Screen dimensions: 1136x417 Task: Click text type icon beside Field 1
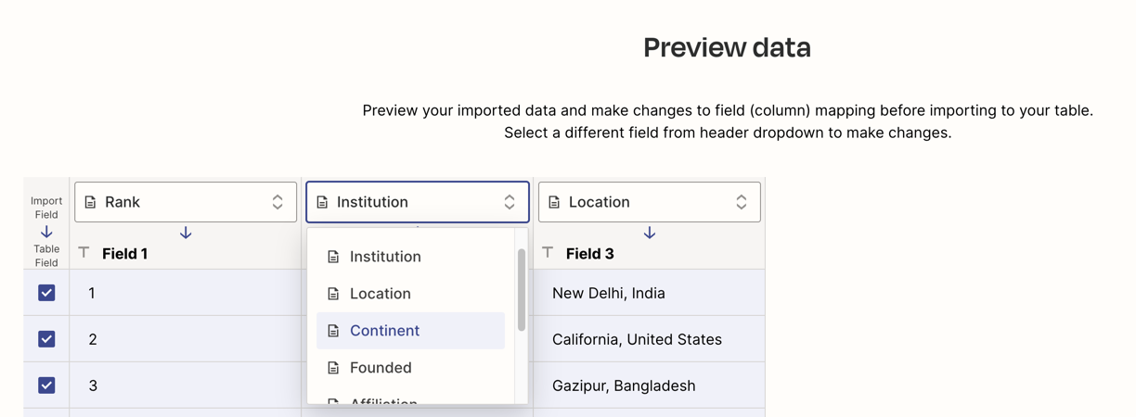[84, 252]
